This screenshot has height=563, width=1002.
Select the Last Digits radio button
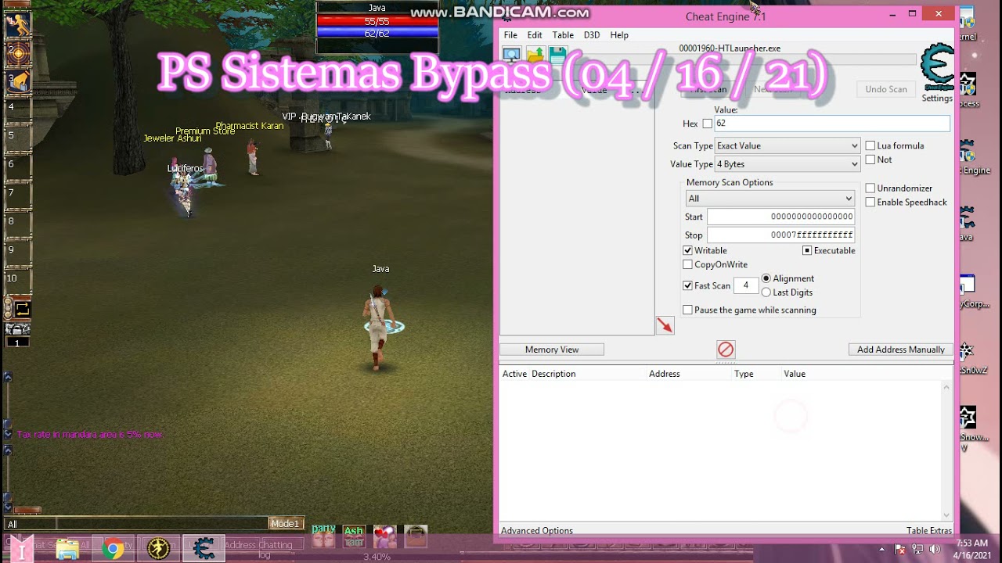[x=766, y=292]
